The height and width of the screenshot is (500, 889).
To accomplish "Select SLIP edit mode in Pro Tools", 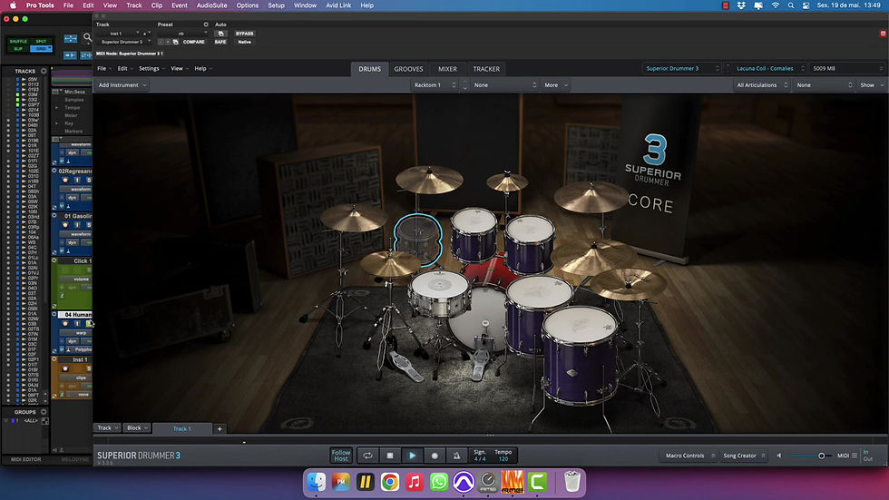I will tap(18, 49).
